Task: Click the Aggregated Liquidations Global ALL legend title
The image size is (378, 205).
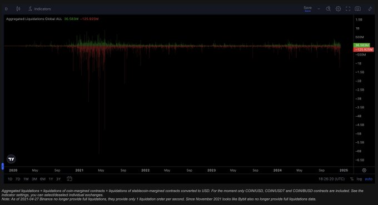Action: point(34,19)
